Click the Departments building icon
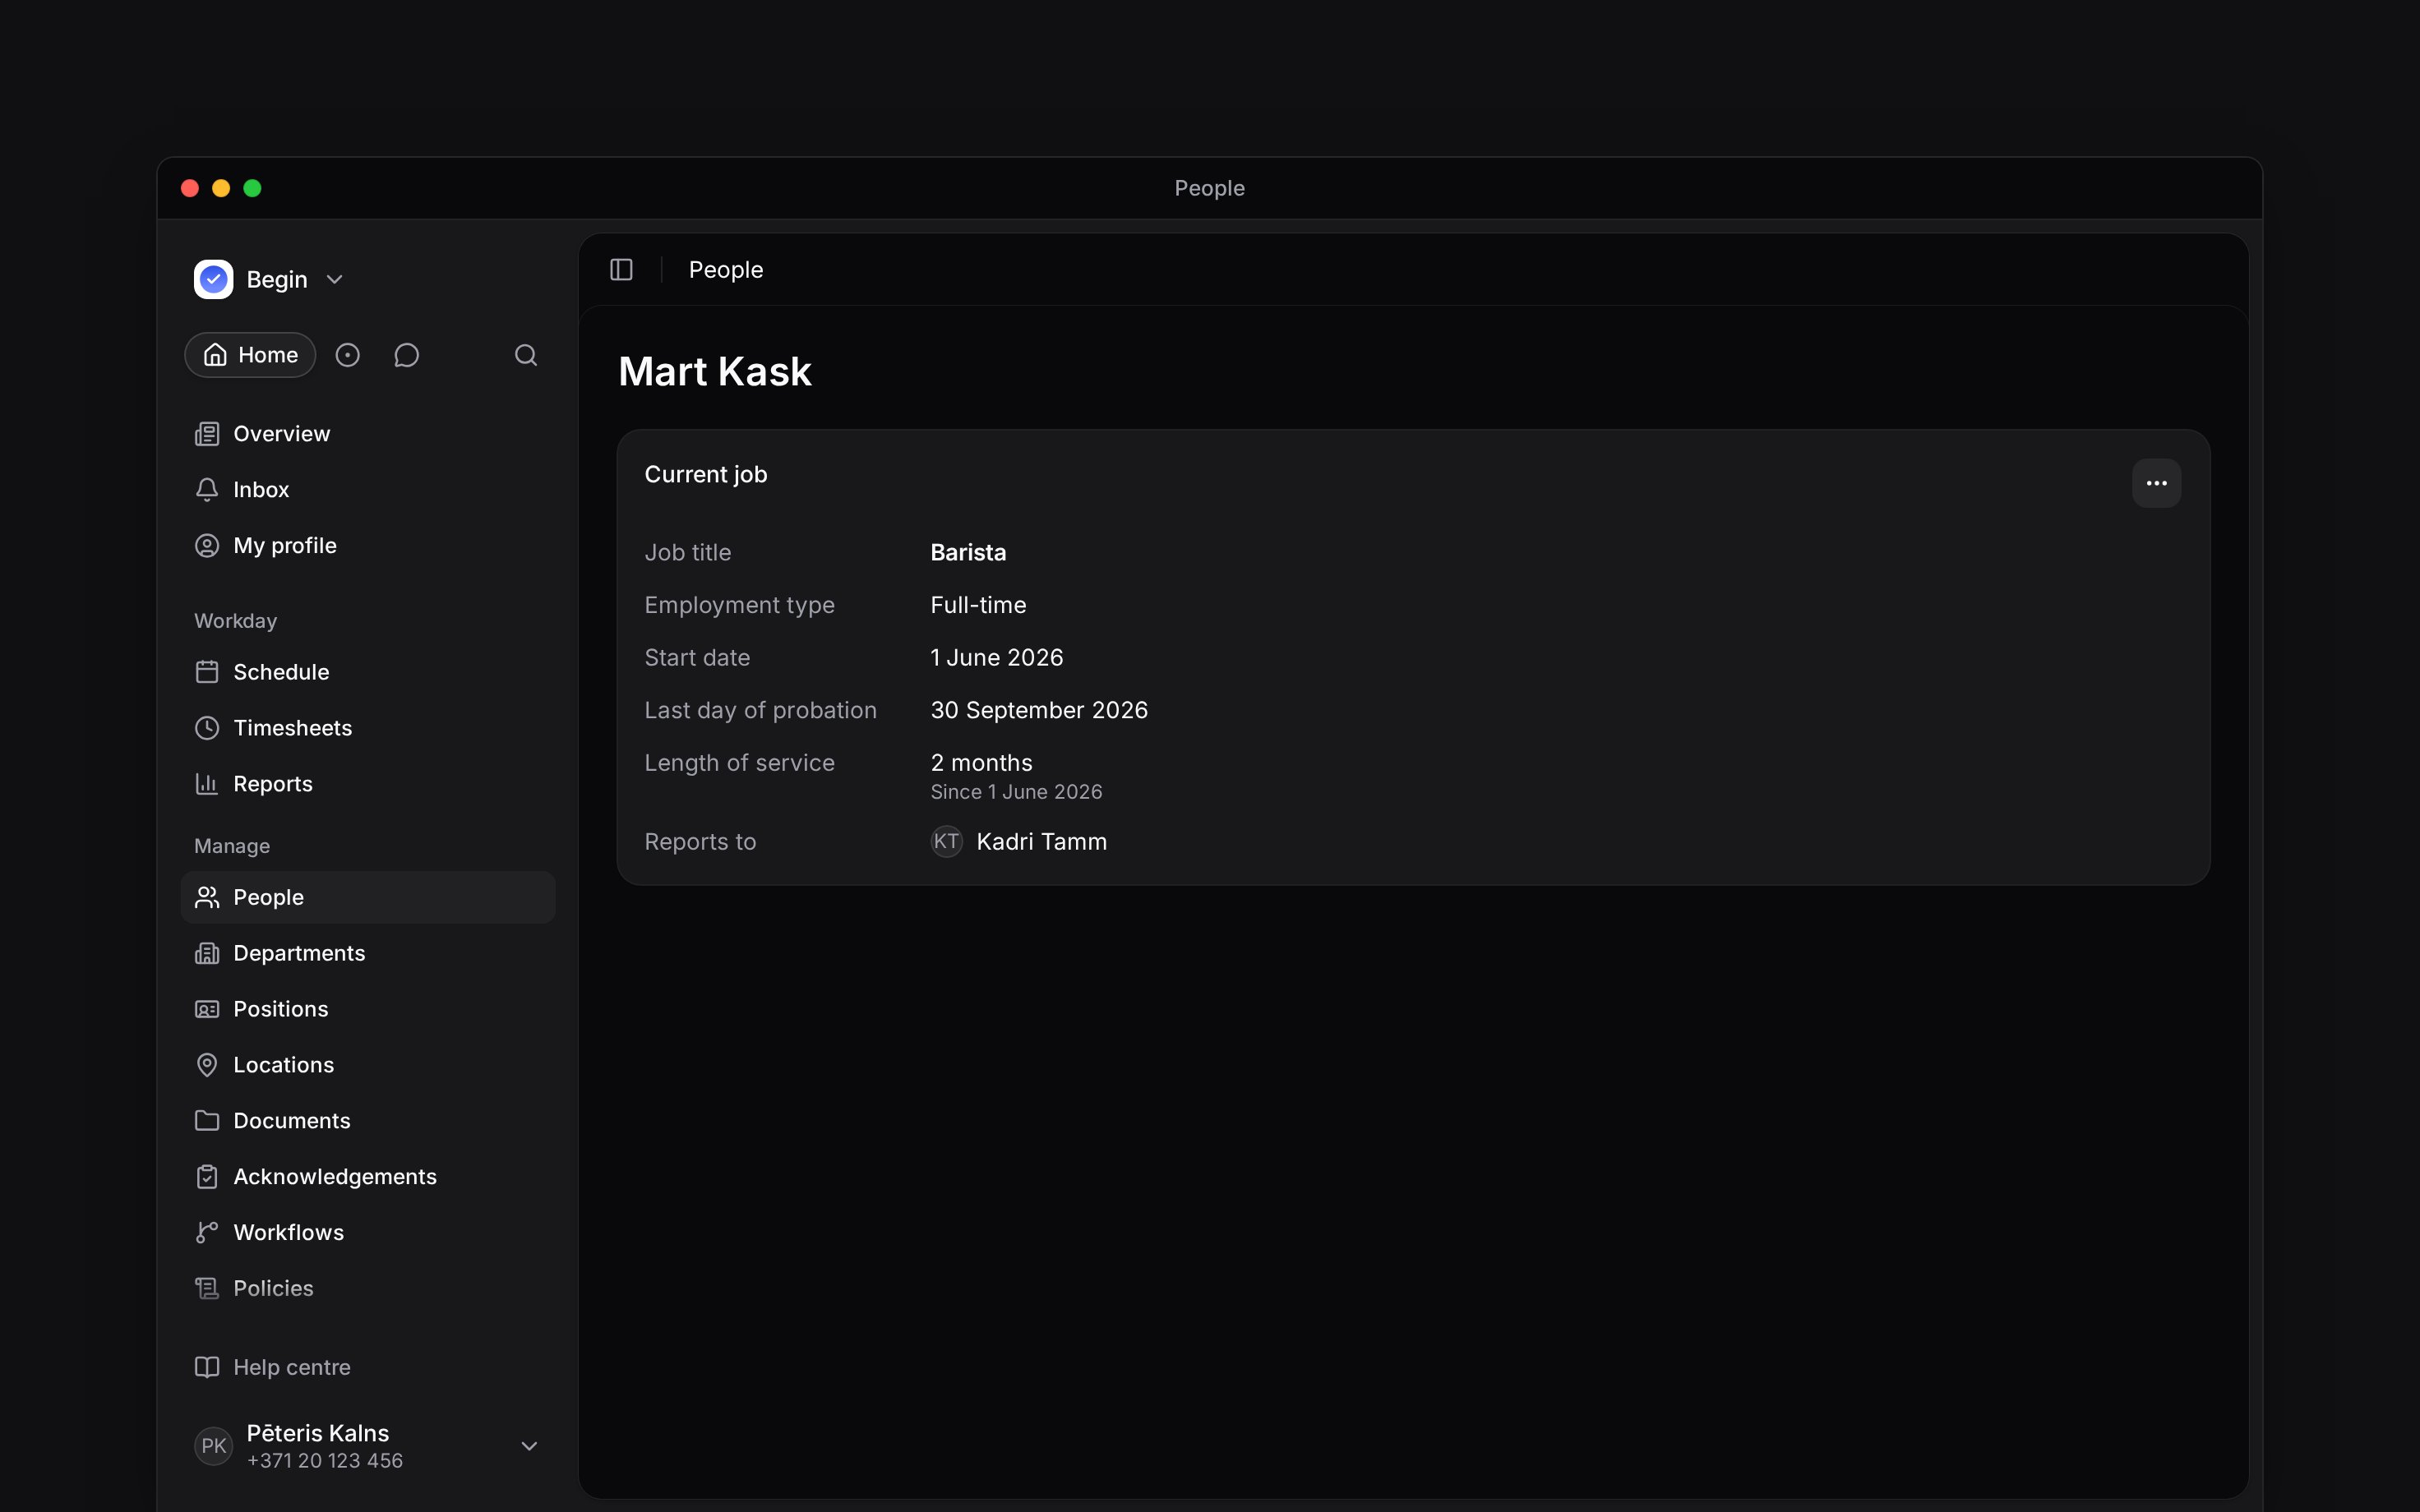The width and height of the screenshot is (2420, 1512). pyautogui.click(x=207, y=953)
